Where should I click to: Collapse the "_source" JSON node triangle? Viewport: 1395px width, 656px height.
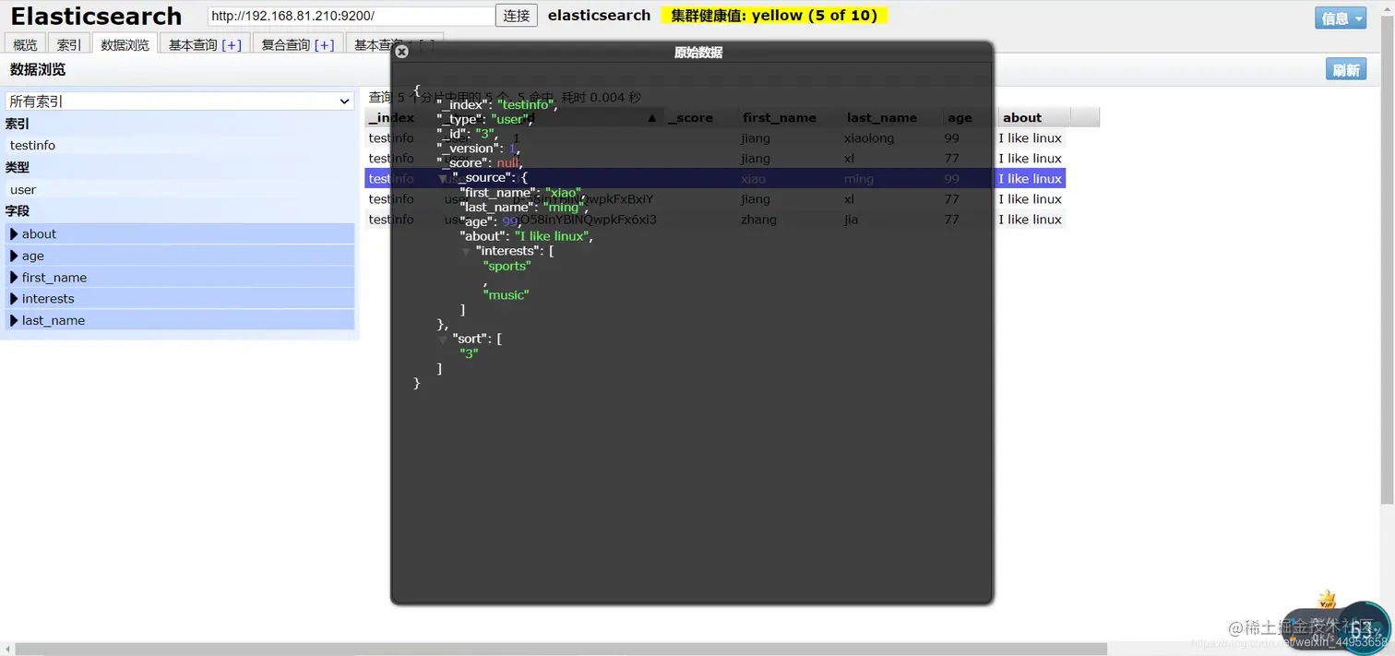click(444, 178)
